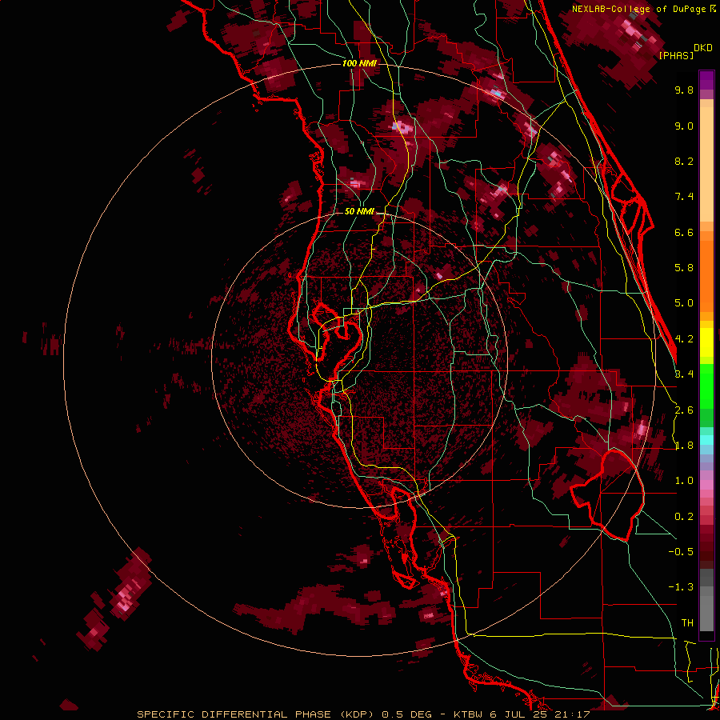This screenshot has width=720, height=720.
Task: Click the 8.2 scale value
Action: coord(684,162)
